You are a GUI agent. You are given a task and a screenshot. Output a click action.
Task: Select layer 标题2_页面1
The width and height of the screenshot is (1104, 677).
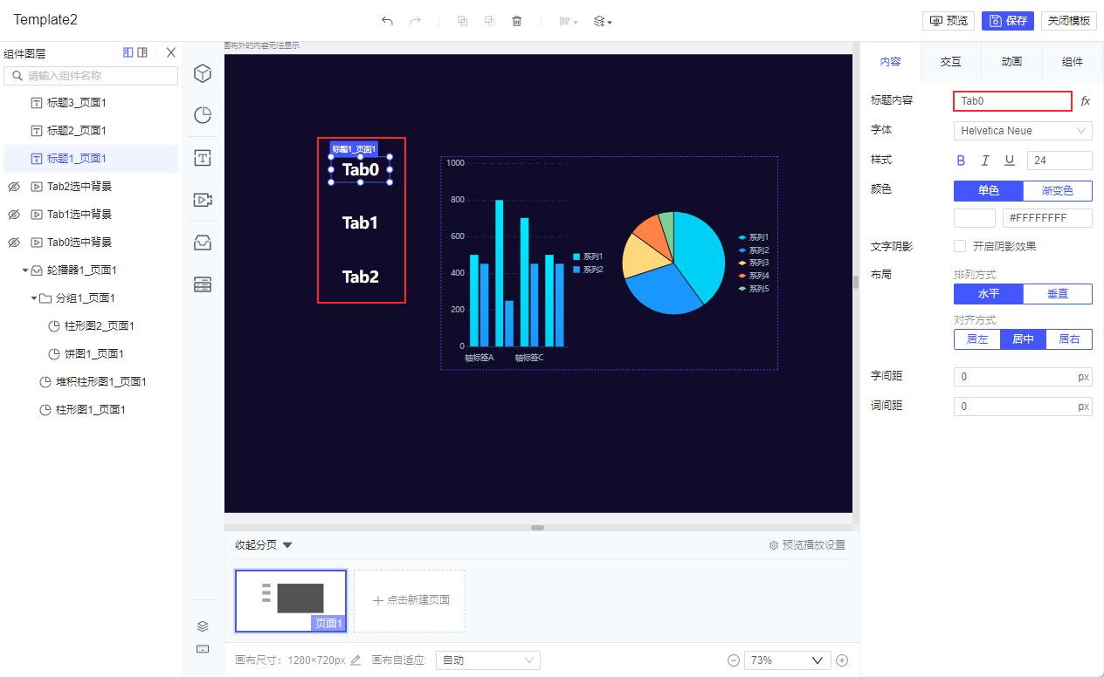point(91,131)
